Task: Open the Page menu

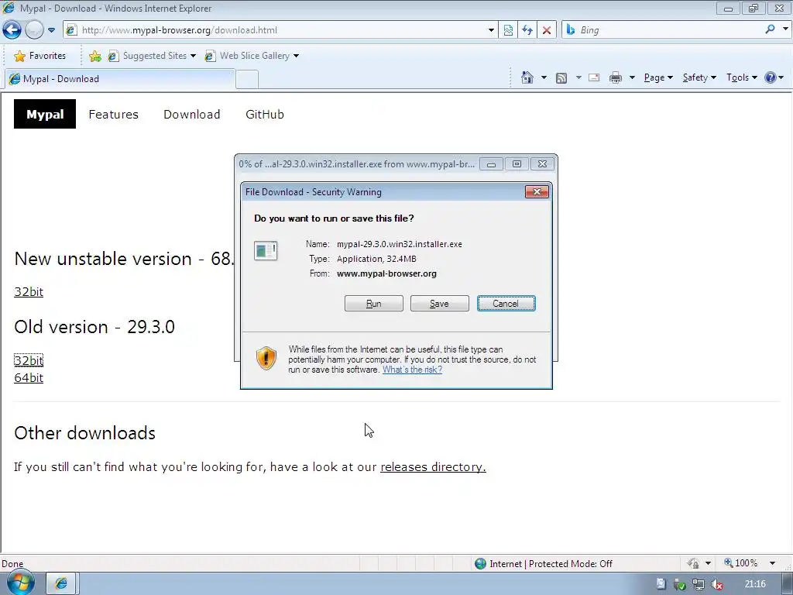Action: point(658,77)
